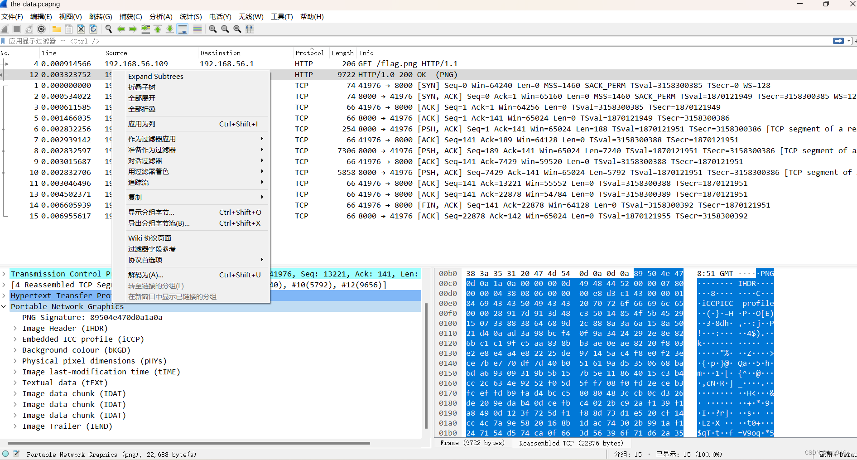This screenshot has height=460, width=857.
Task: Open the 统计(S) menu
Action: [190, 17]
